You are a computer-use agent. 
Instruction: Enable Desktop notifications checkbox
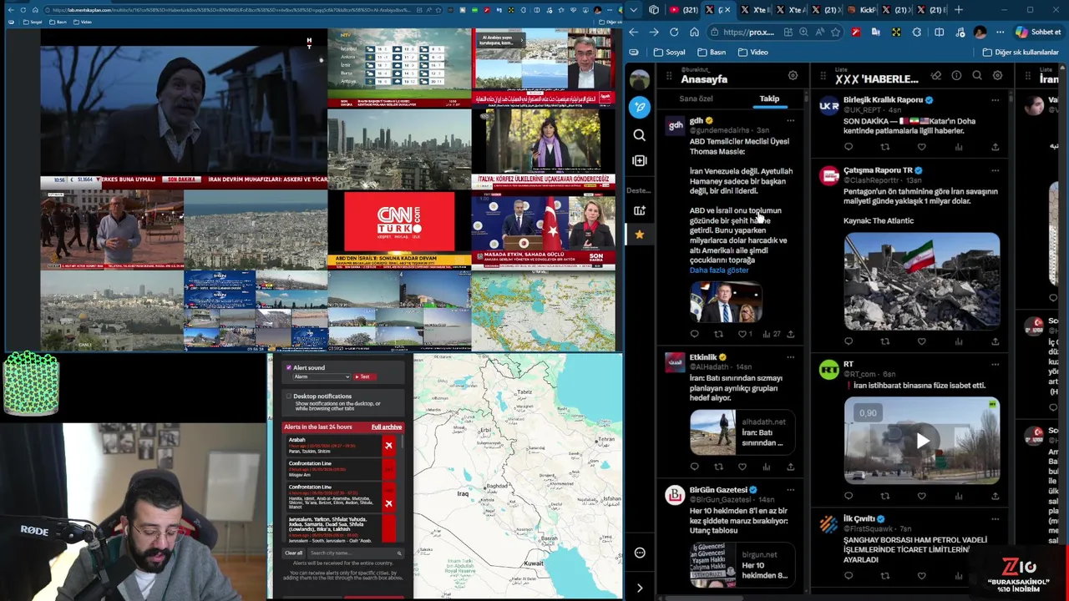289,396
